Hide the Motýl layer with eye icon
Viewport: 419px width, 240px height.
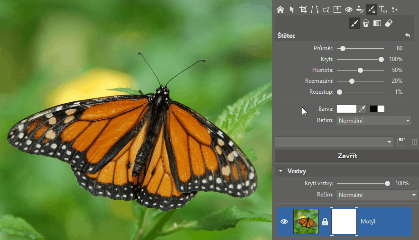pyautogui.click(x=284, y=221)
